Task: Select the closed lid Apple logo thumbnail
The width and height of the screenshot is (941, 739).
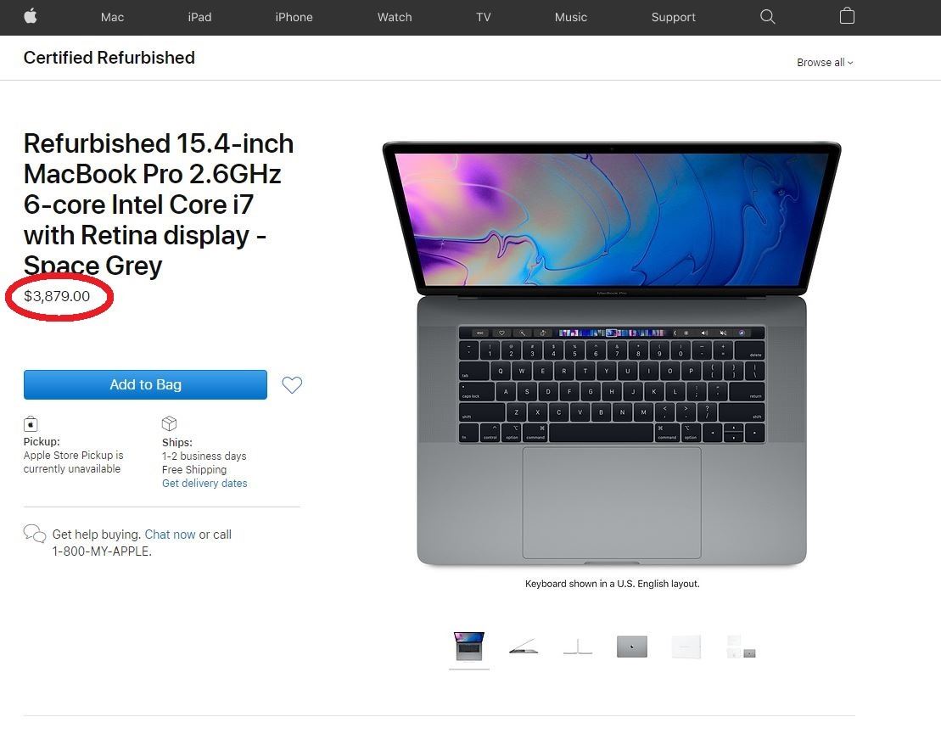Action: click(632, 647)
